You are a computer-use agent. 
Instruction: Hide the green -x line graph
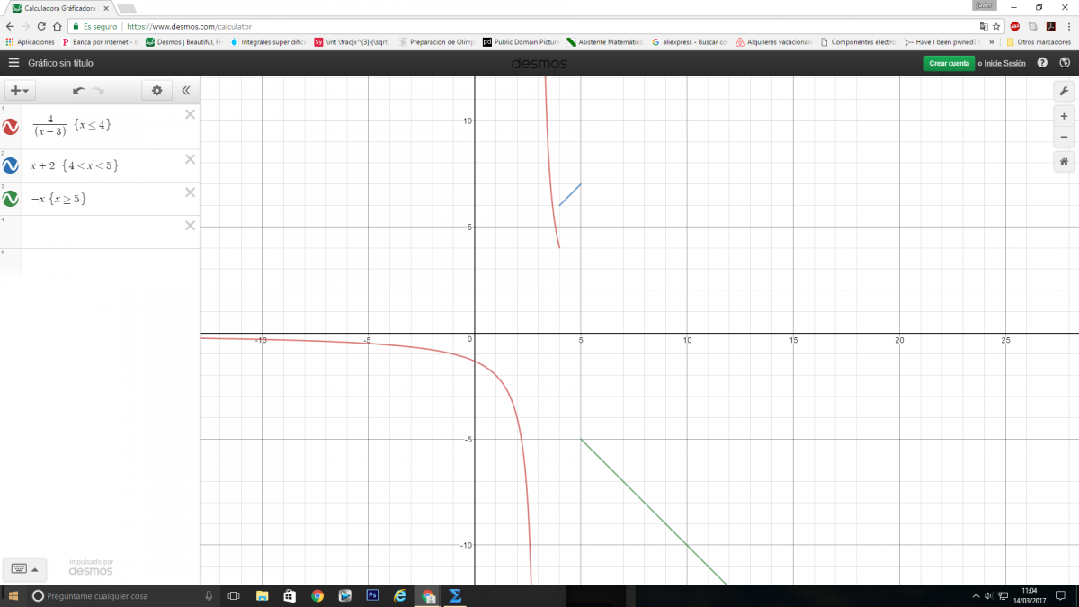pos(11,199)
